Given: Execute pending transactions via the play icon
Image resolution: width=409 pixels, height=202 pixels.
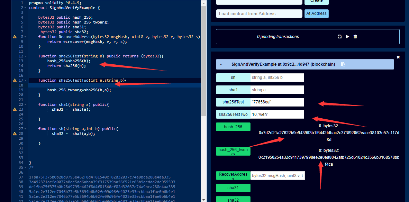Looking at the screenshot, I should pos(347,36).
